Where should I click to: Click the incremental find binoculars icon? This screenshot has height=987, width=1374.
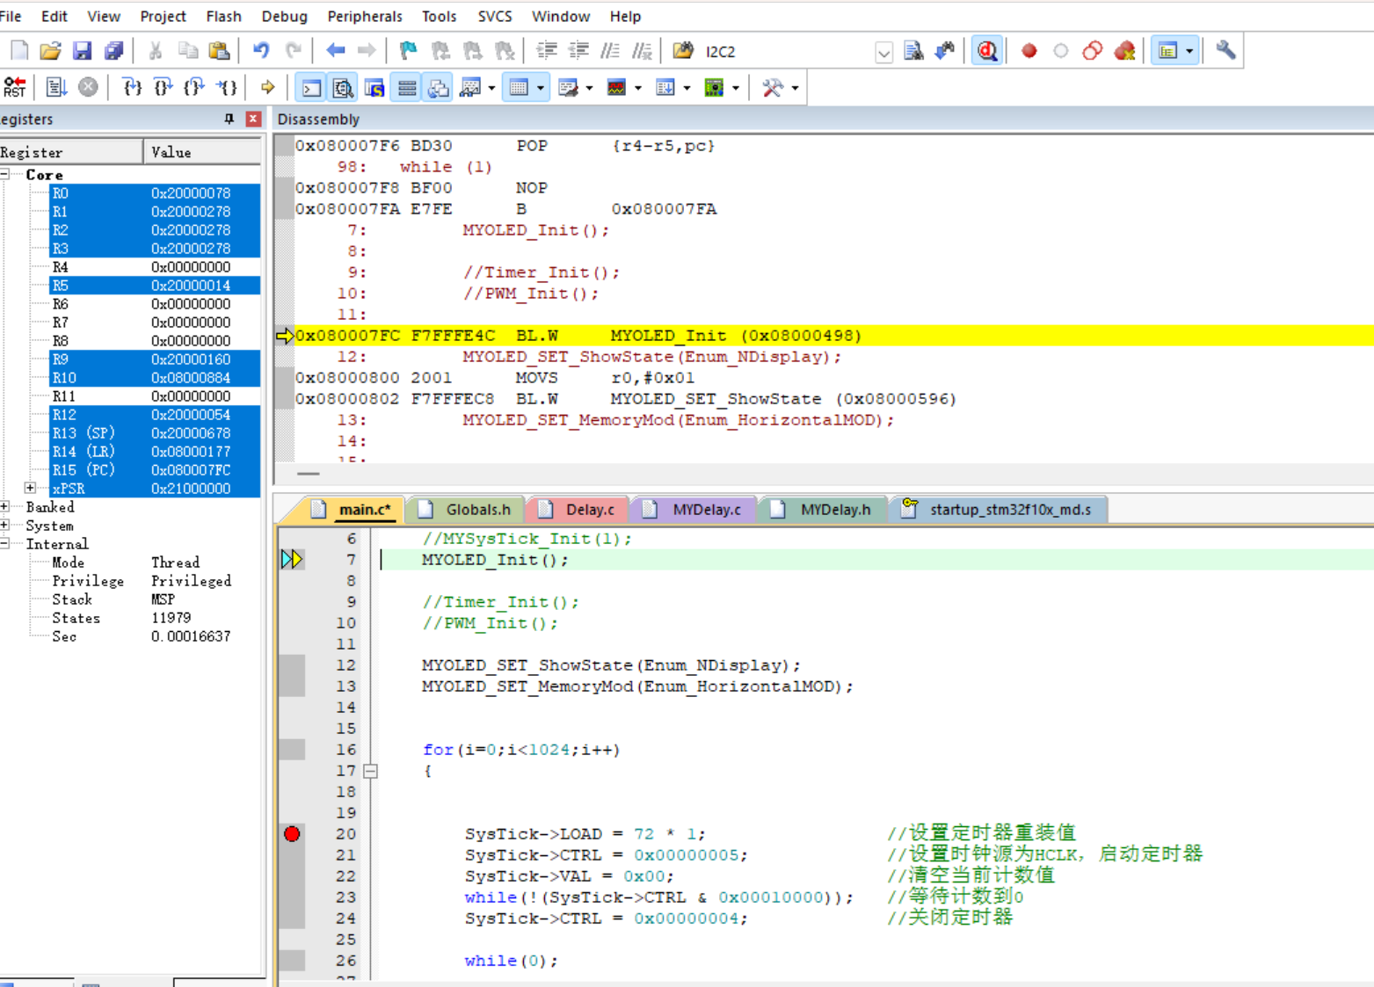pyautogui.click(x=945, y=51)
